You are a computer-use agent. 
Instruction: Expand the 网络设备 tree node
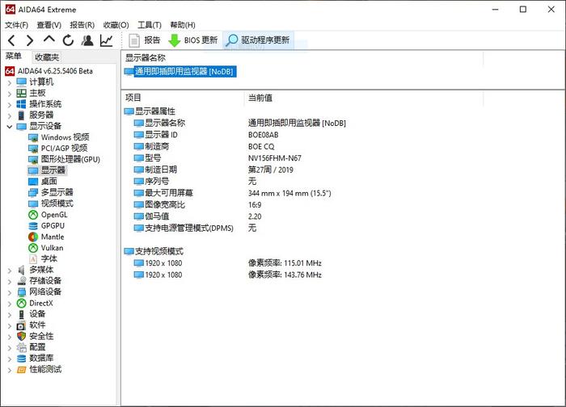pyautogui.click(x=10, y=292)
